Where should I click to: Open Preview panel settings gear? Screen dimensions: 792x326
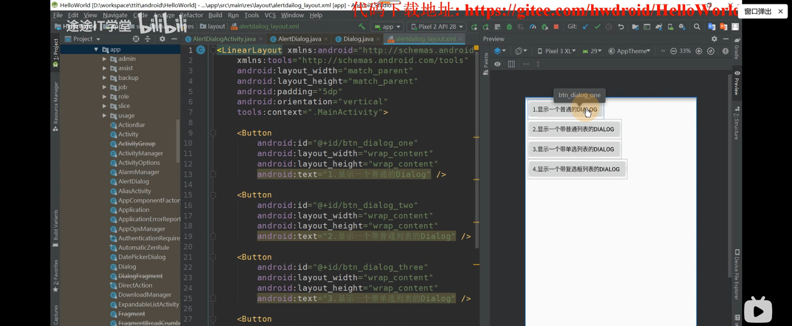tap(714, 39)
